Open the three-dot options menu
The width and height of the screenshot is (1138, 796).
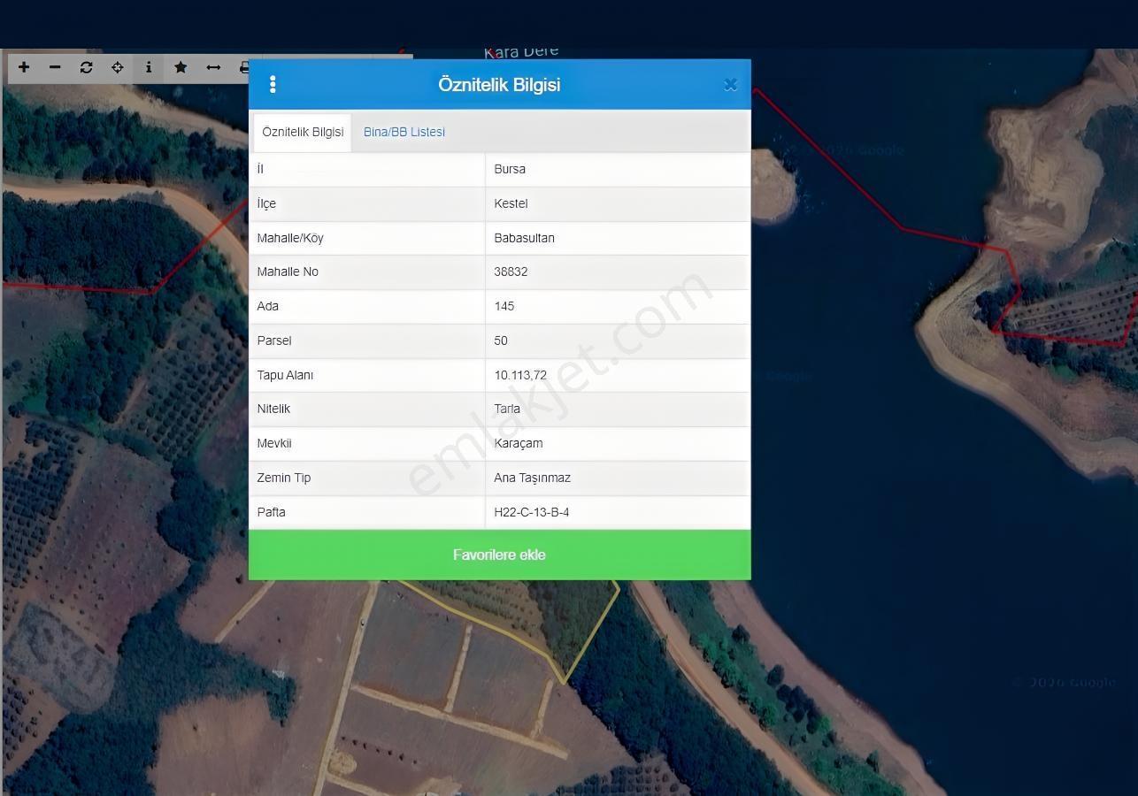[273, 84]
